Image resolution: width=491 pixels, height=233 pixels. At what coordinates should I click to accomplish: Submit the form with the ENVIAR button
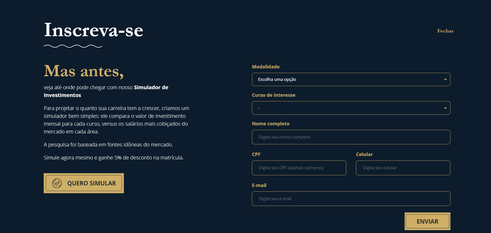pyautogui.click(x=427, y=221)
